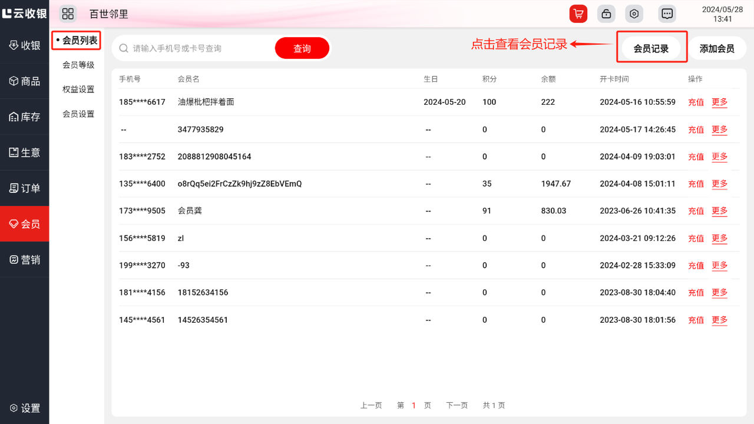Click 充值 for member 油爆枇杷拌着面
Image resolution: width=754 pixels, height=424 pixels.
[696, 102]
